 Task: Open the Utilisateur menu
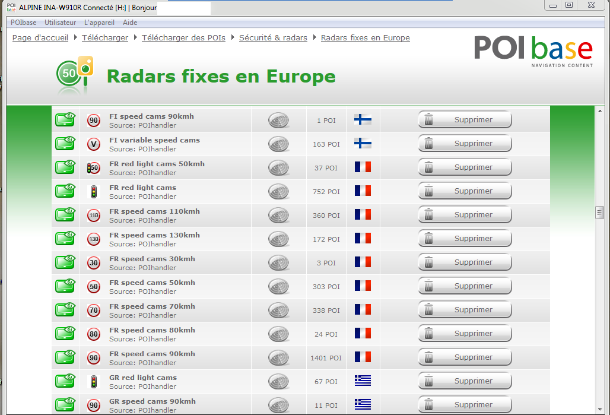[60, 23]
